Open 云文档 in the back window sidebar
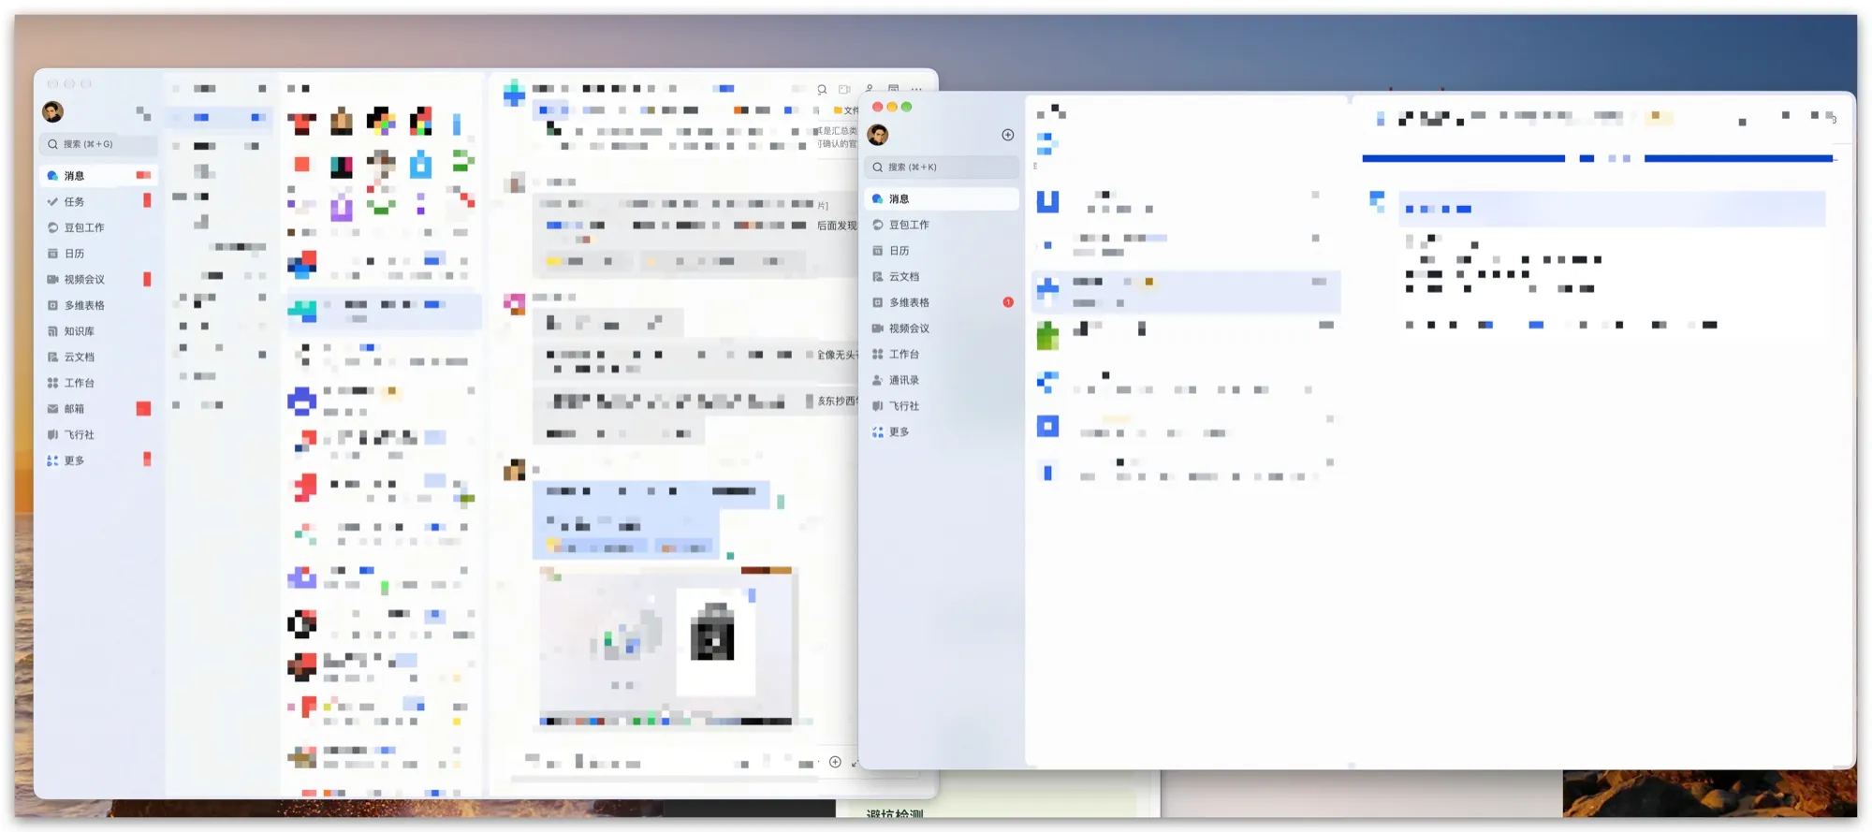The height and width of the screenshot is (832, 1872). coord(98,357)
